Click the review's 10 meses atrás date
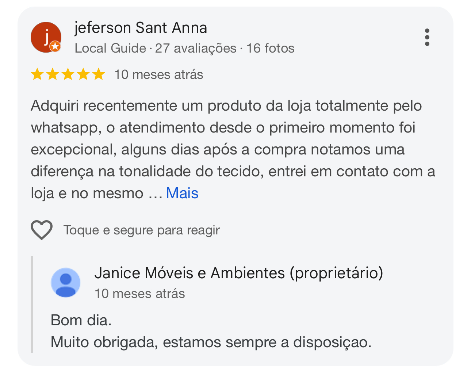The image size is (471, 379). click(158, 74)
